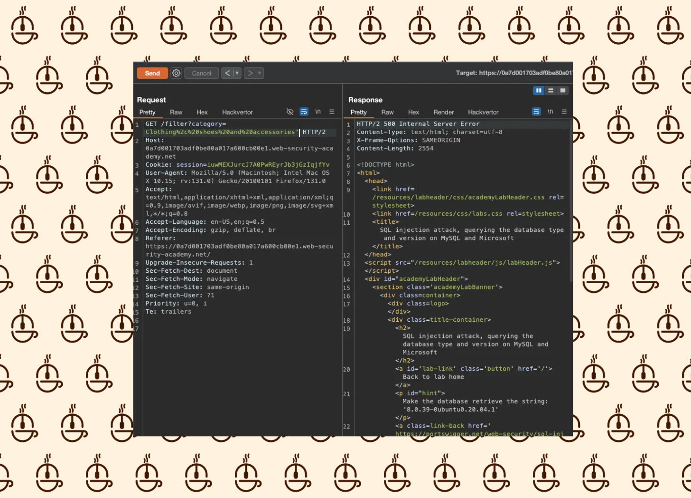This screenshot has height=498, width=691.
Task: Click the 'Host:' header in the request
Action: click(155, 140)
